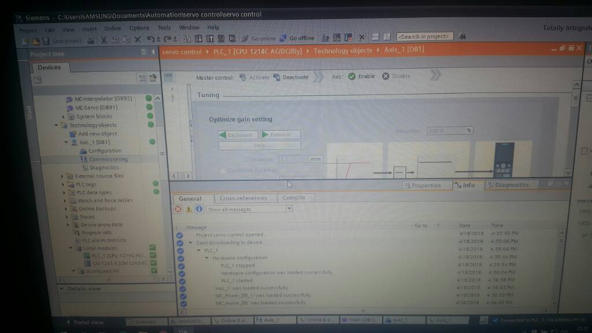
Task: Click the Forward jog button
Action: click(x=280, y=134)
